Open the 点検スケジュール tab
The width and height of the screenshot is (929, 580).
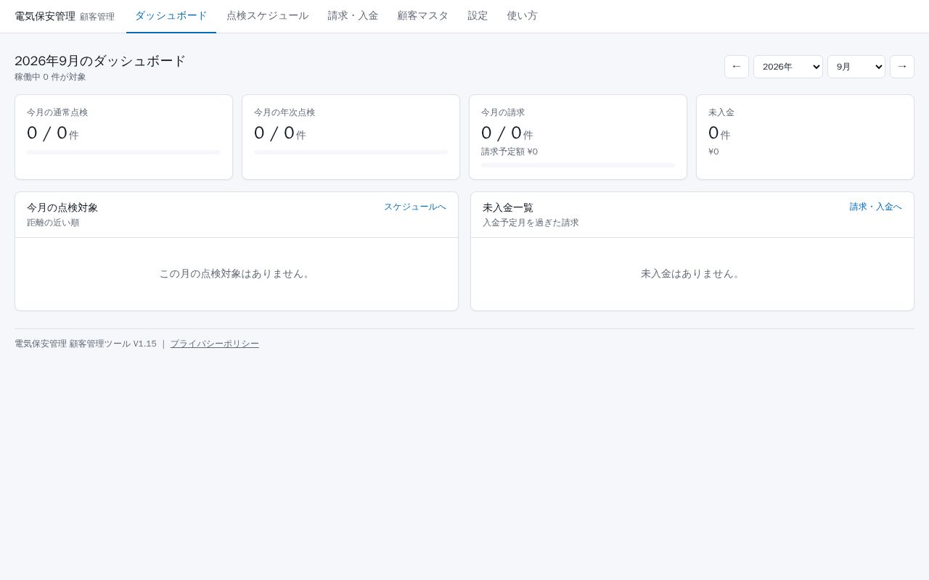[267, 16]
